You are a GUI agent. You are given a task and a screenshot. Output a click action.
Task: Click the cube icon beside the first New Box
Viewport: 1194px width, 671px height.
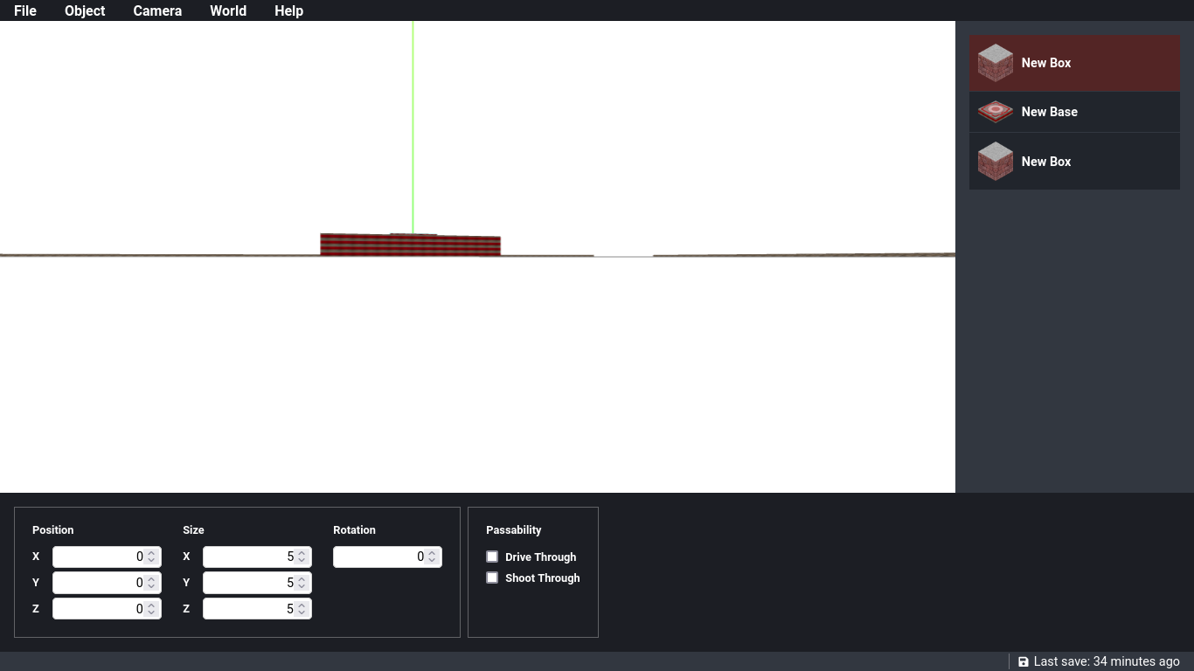995,62
